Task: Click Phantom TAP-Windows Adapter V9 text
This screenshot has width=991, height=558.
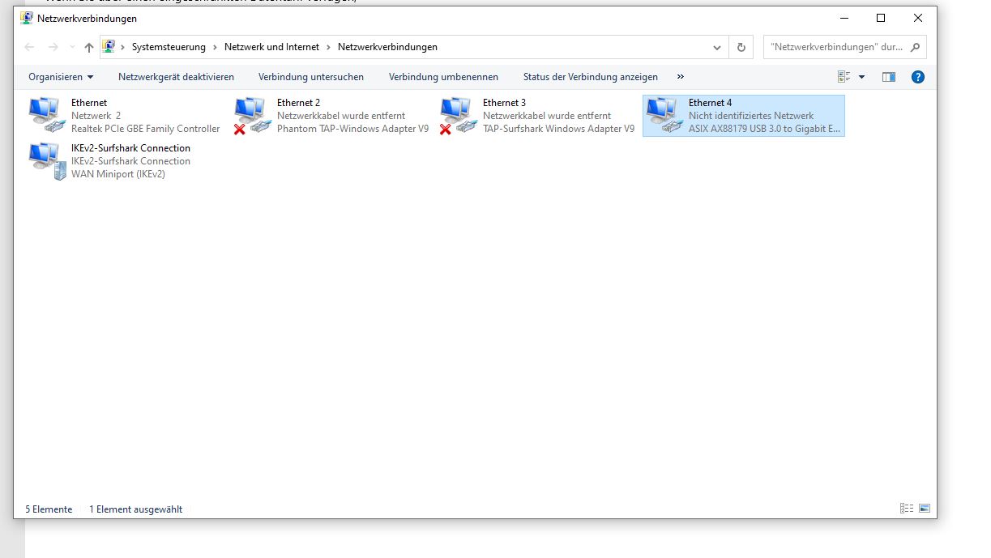Action: 352,129
